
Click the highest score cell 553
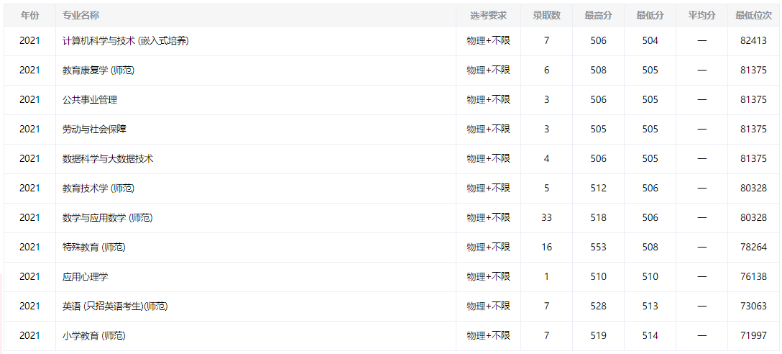(598, 248)
